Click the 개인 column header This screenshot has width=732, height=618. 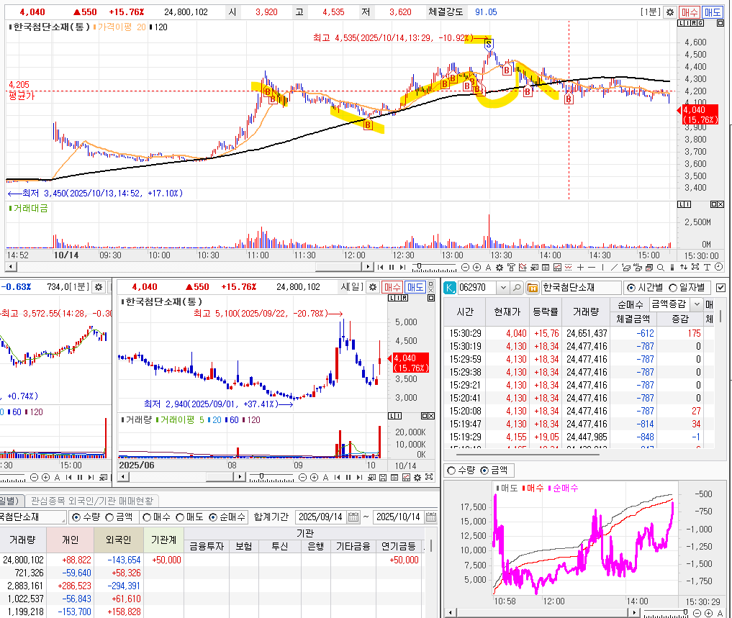tap(71, 540)
